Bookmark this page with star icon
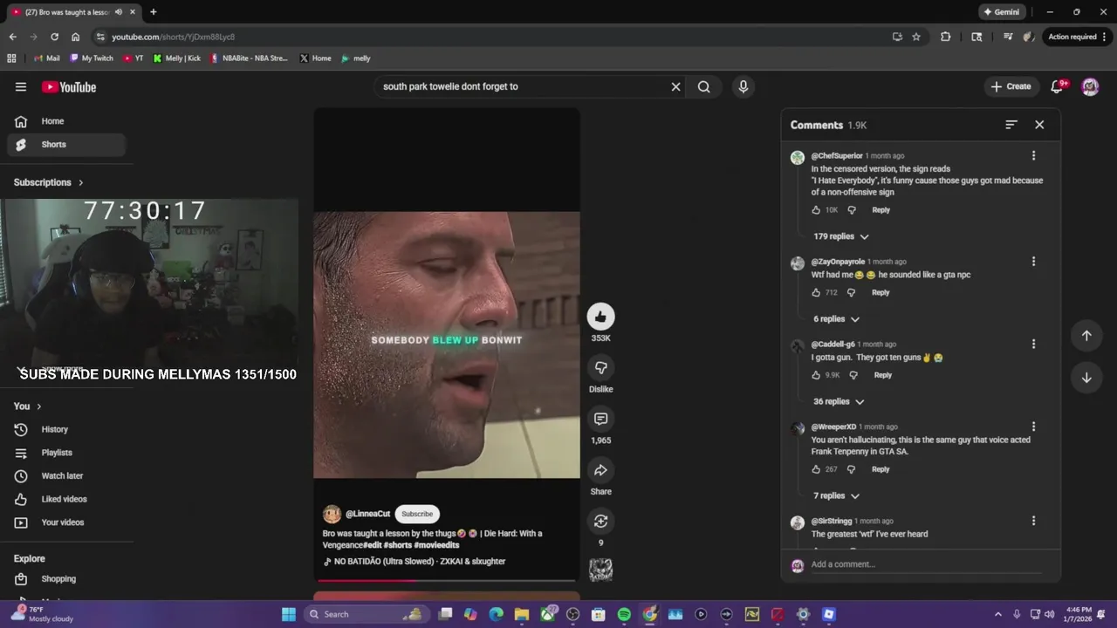The width and height of the screenshot is (1117, 628). [916, 37]
